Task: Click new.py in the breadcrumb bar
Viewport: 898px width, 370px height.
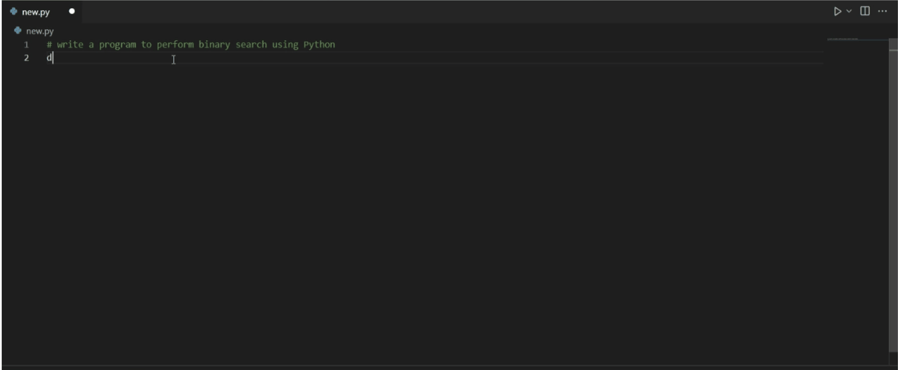Action: point(40,31)
